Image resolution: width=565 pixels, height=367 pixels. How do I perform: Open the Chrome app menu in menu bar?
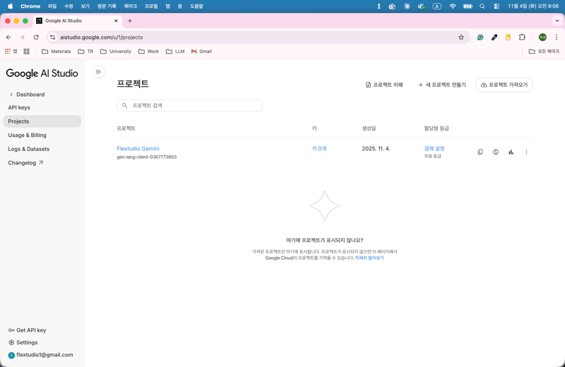[30, 6]
